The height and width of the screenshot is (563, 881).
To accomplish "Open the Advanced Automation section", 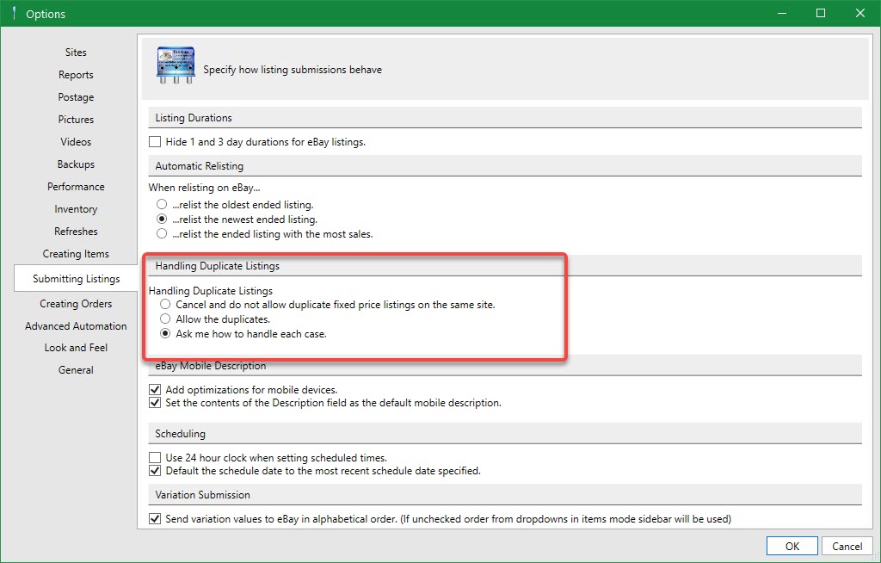I will coord(76,325).
